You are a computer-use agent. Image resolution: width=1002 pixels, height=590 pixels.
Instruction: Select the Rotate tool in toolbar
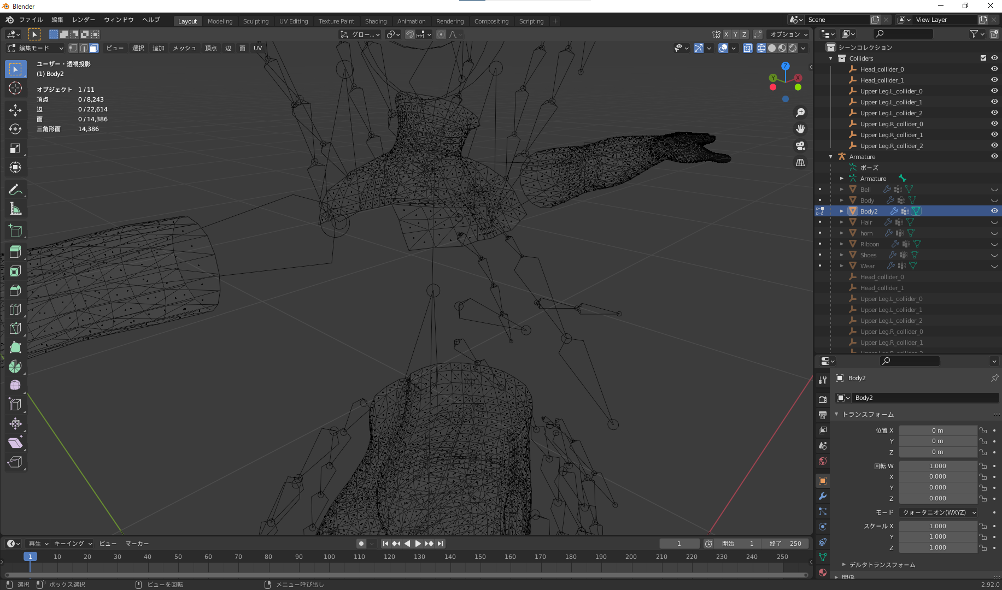(15, 129)
